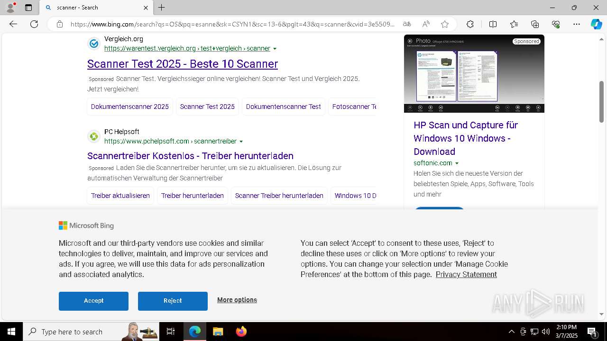Image resolution: width=607 pixels, height=341 pixels.
Task: Open HP Scan und Capture für Windows link
Action: pyautogui.click(x=466, y=138)
